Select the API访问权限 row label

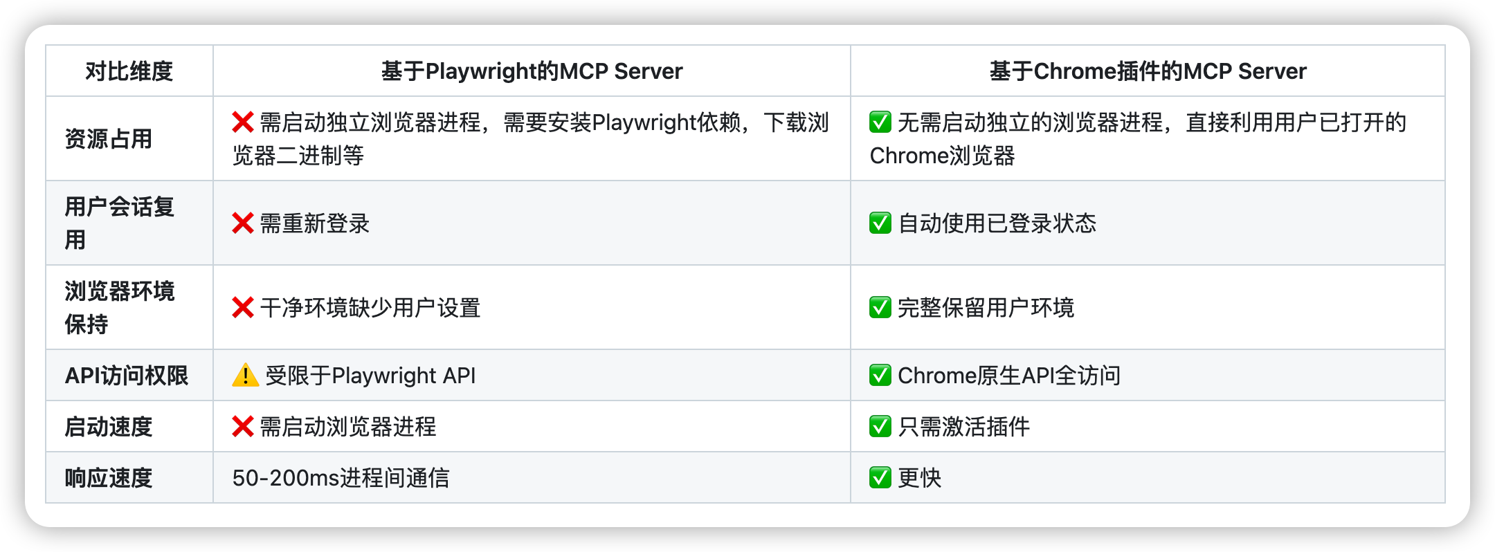127,376
